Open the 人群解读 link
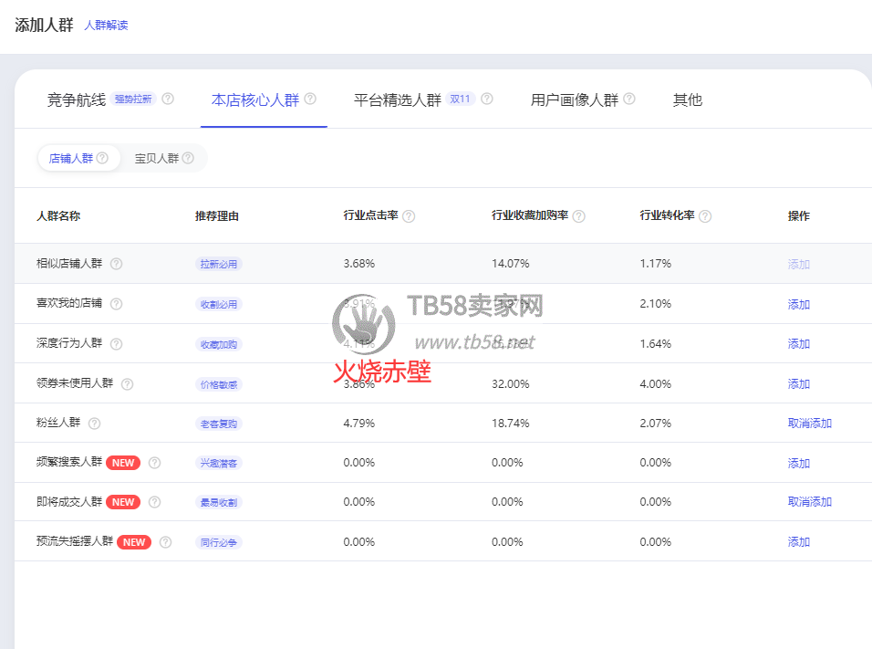This screenshot has height=649, width=872. click(x=106, y=26)
